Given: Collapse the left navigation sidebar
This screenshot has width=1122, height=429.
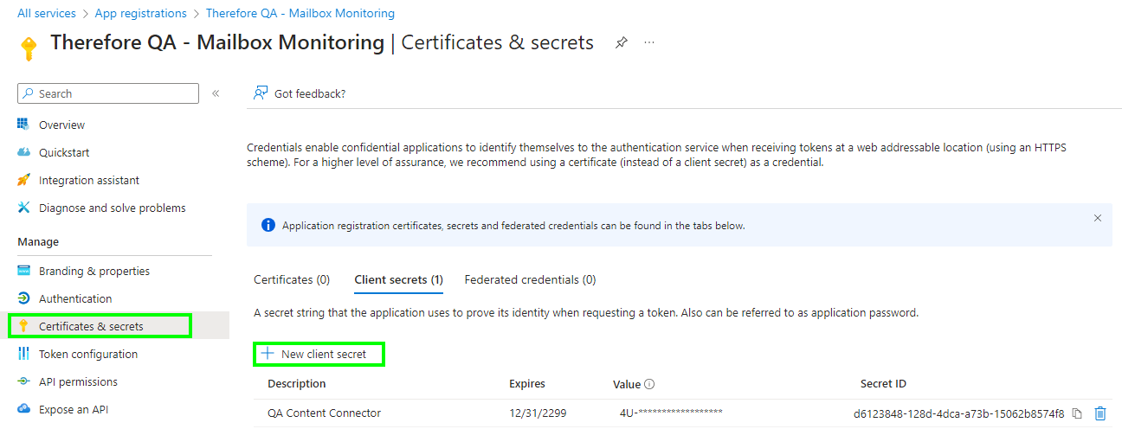Looking at the screenshot, I should 216,93.
